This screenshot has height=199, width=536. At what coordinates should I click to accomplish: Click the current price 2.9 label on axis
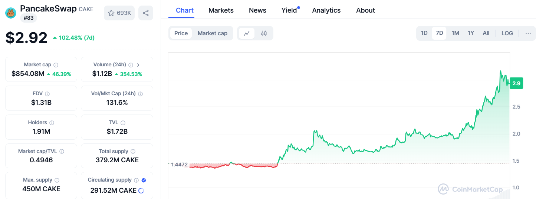tap(516, 83)
